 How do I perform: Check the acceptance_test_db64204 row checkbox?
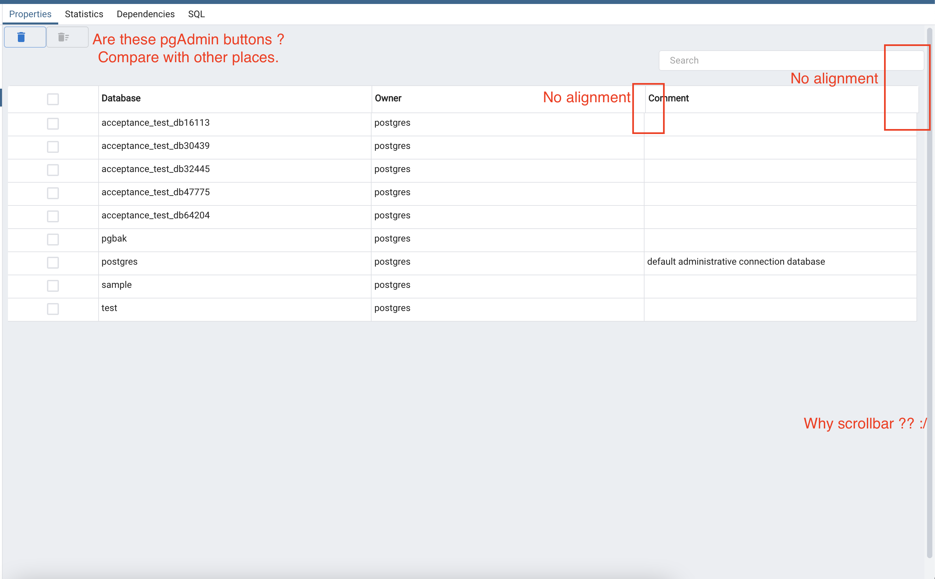(53, 216)
